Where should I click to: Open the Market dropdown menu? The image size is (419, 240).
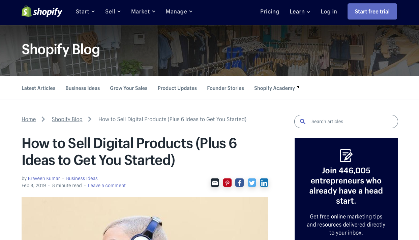pos(143,11)
